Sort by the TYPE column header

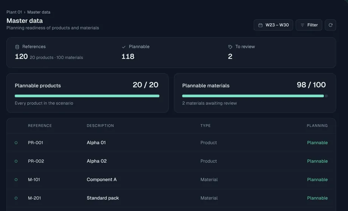click(x=205, y=125)
